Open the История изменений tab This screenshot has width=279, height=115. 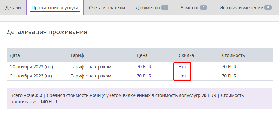[x=245, y=8]
